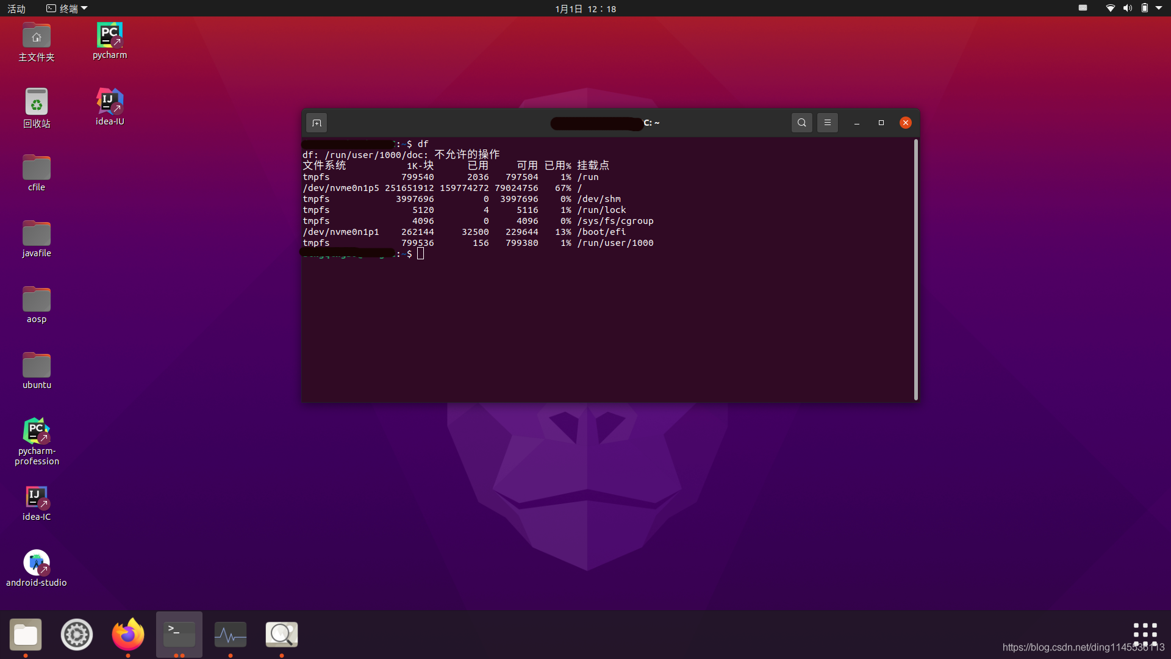This screenshot has width=1171, height=659.
Task: Toggle the volume control in the top bar
Action: pyautogui.click(x=1128, y=8)
